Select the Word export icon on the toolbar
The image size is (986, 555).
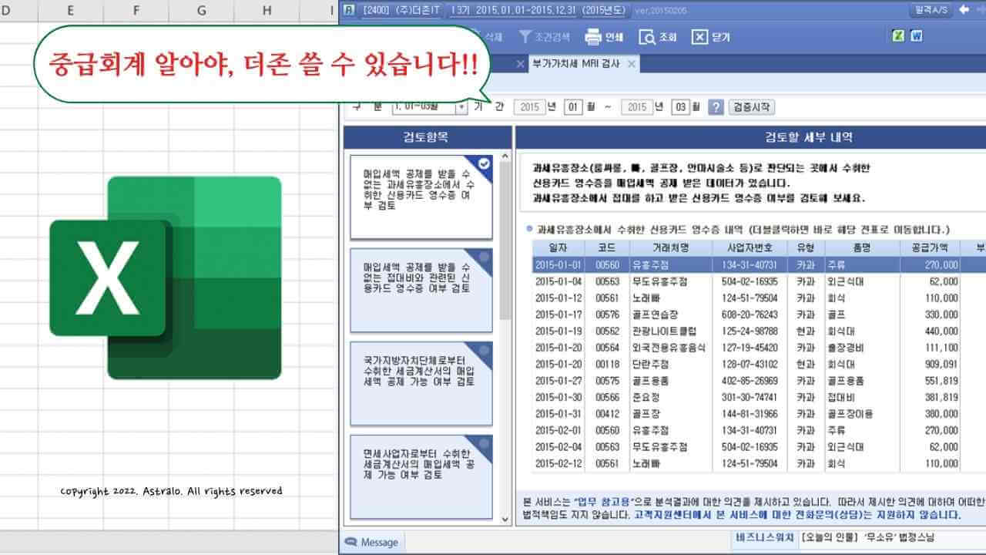tap(917, 35)
